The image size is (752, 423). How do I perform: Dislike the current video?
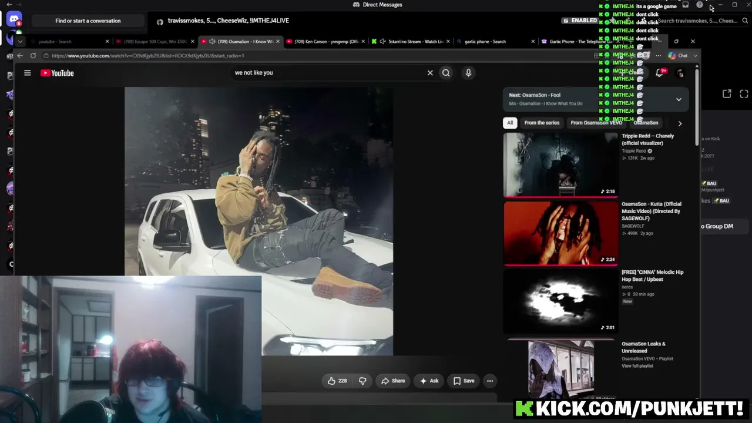click(362, 381)
